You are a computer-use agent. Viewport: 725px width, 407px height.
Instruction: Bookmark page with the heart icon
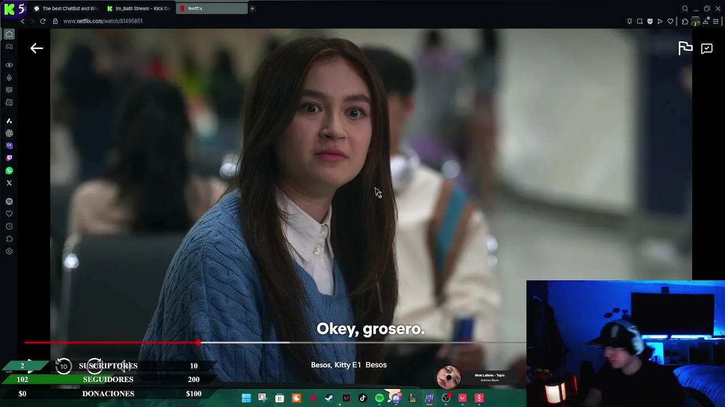click(x=671, y=21)
